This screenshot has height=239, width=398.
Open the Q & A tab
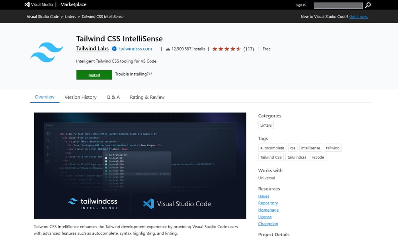pyautogui.click(x=113, y=97)
